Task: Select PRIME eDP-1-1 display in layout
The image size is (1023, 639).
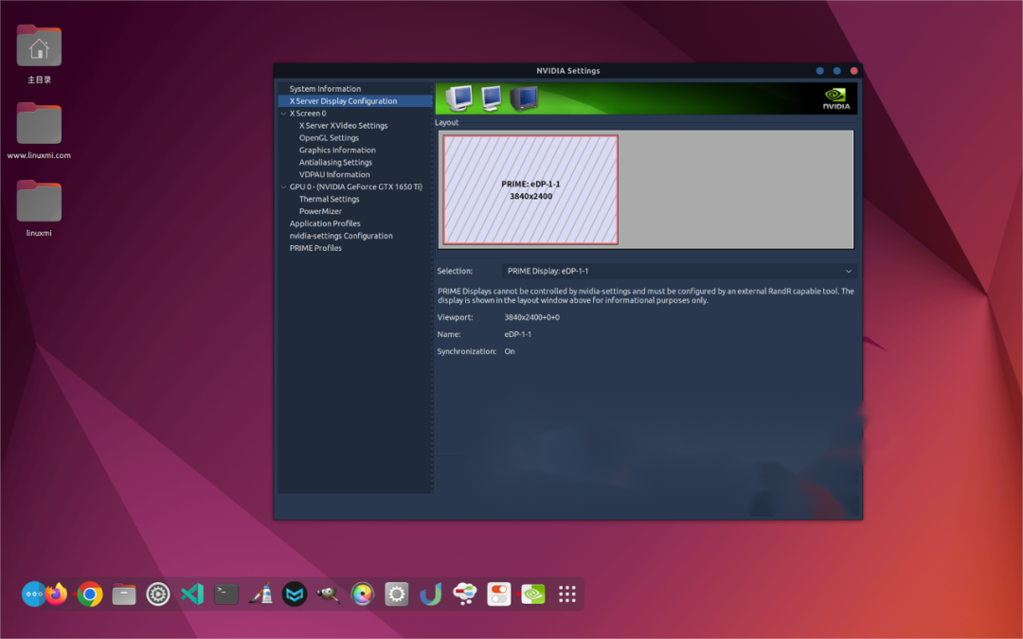Action: pyautogui.click(x=530, y=189)
